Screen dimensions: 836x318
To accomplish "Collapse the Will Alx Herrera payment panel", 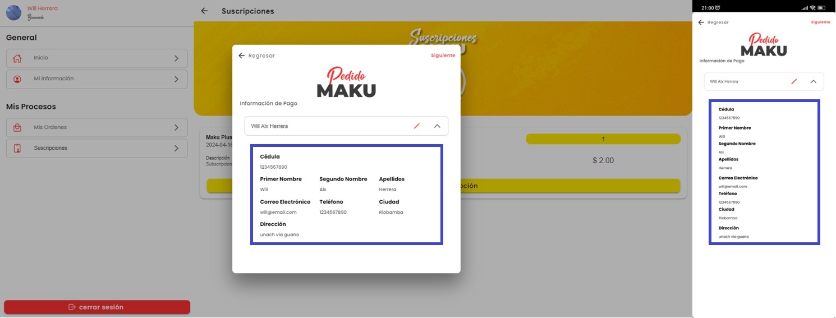I will pyautogui.click(x=437, y=126).
